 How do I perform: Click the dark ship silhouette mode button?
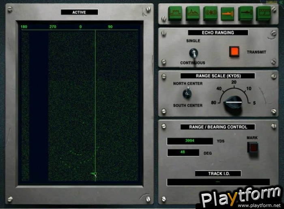[x=245, y=14]
